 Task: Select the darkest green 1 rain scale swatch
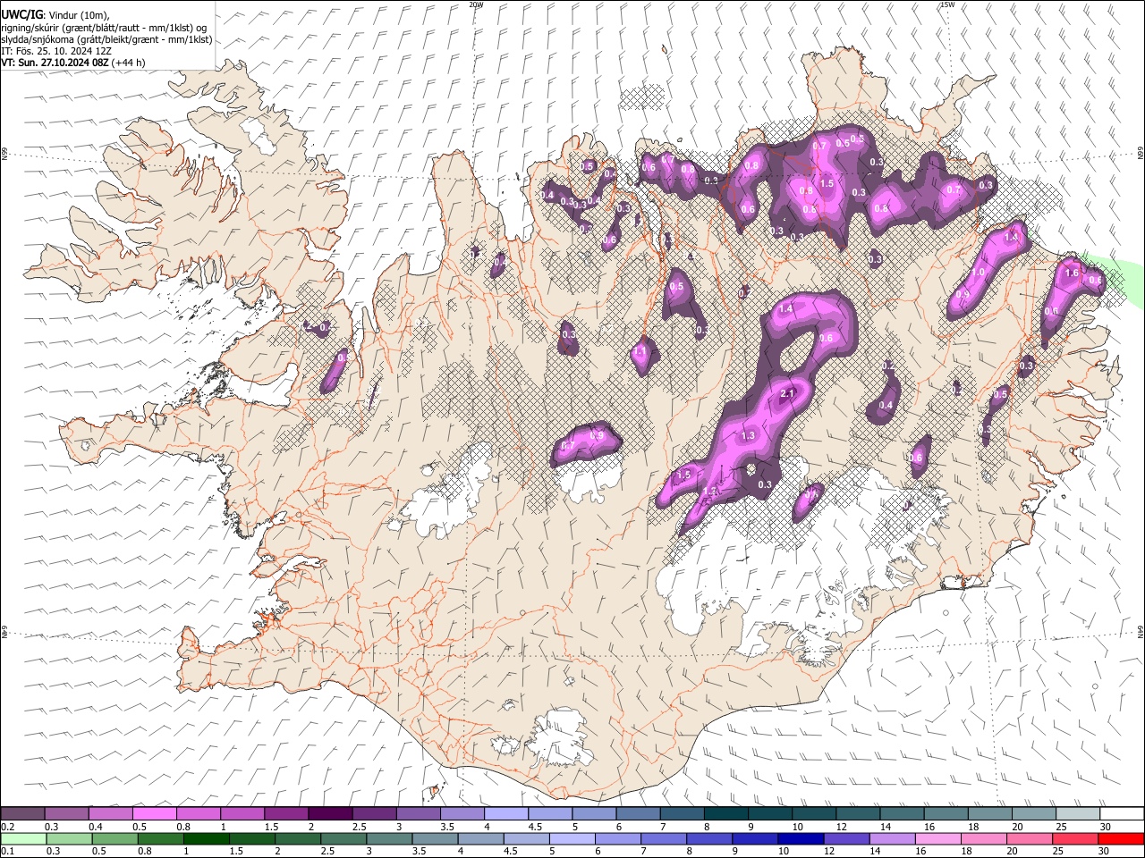[206, 838]
